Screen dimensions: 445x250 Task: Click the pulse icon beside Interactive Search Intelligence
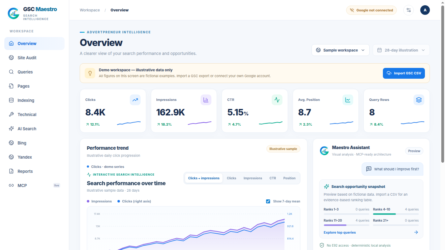[x=89, y=174]
